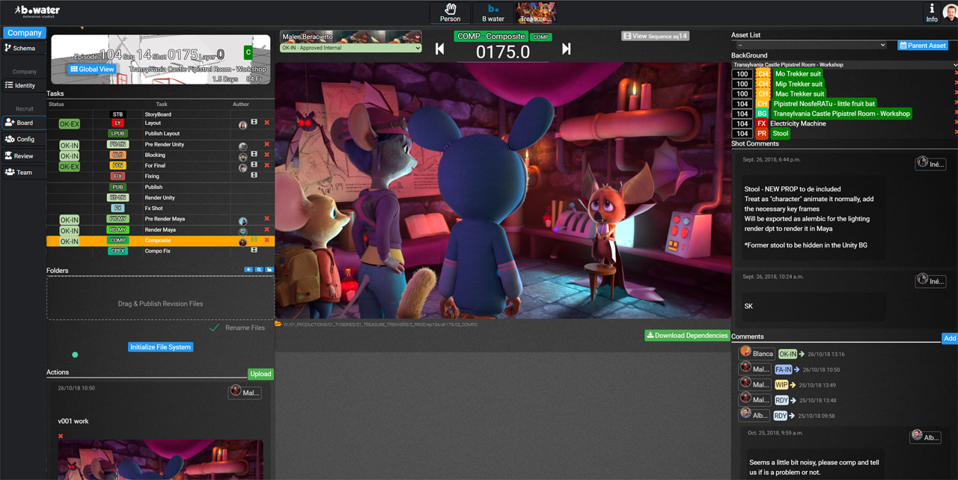This screenshot has height=480, width=958.
Task: Switch to the Treasure project tab
Action: [536, 13]
